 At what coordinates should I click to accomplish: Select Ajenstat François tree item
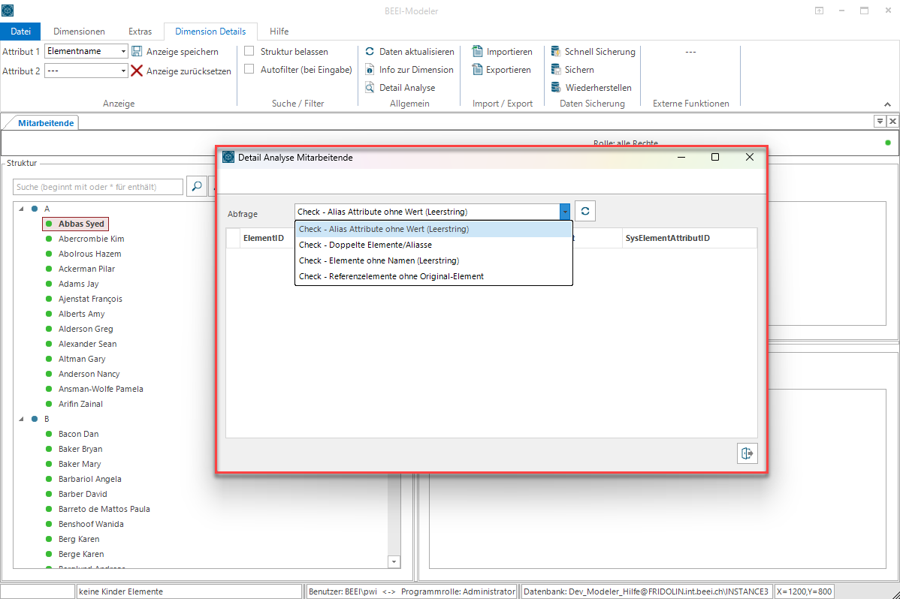click(90, 298)
